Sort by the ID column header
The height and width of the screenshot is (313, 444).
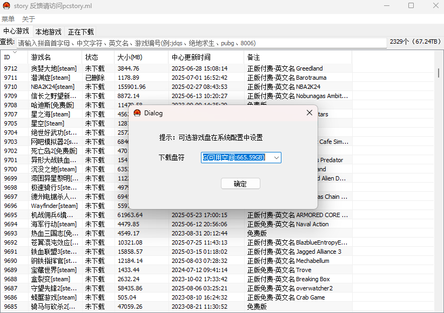[14, 57]
